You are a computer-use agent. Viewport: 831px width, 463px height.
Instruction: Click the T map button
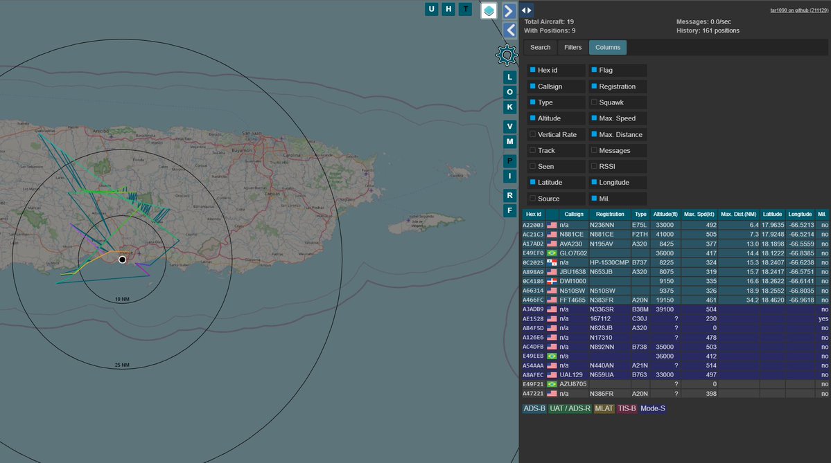pos(465,9)
